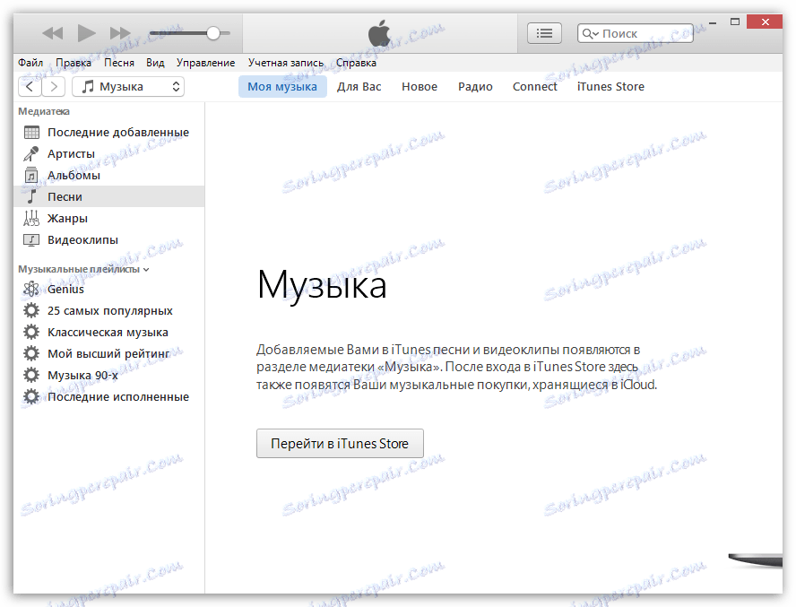
Task: Switch to the Connect tab
Action: pyautogui.click(x=534, y=86)
